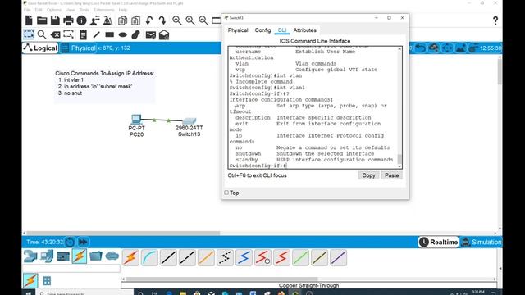
Task: Choose Coaxial blue zigzag cable
Action: point(244,257)
